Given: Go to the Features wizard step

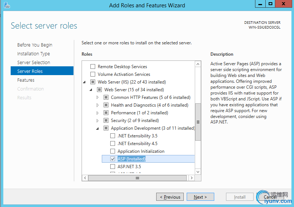Looking at the screenshot, I should pos(26,80).
